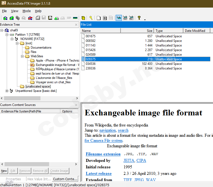Collapse the WebSites folder node
Image resolution: width=213 pixels, height=187 pixels.
(x=22, y=56)
